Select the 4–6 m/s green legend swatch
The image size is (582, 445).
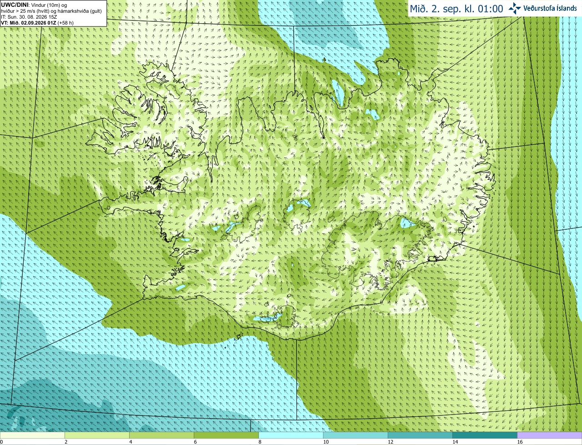coord(161,435)
